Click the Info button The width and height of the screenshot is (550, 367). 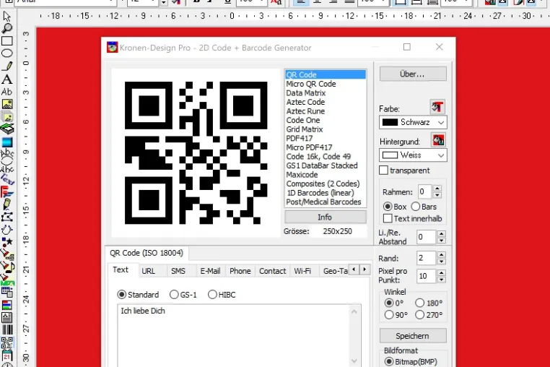tap(325, 217)
